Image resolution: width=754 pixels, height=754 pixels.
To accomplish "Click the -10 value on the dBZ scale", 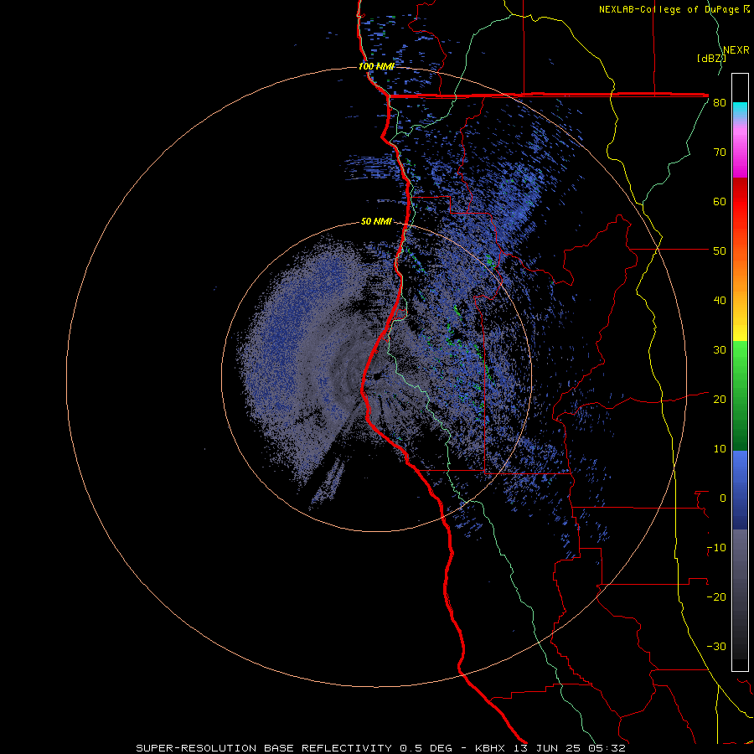I will (x=716, y=548).
